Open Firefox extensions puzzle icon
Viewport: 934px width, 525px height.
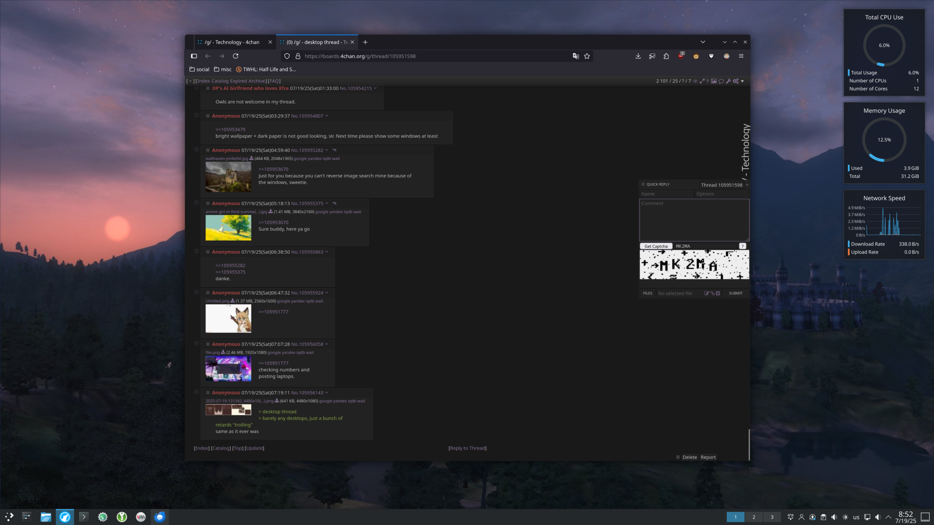tap(666, 56)
